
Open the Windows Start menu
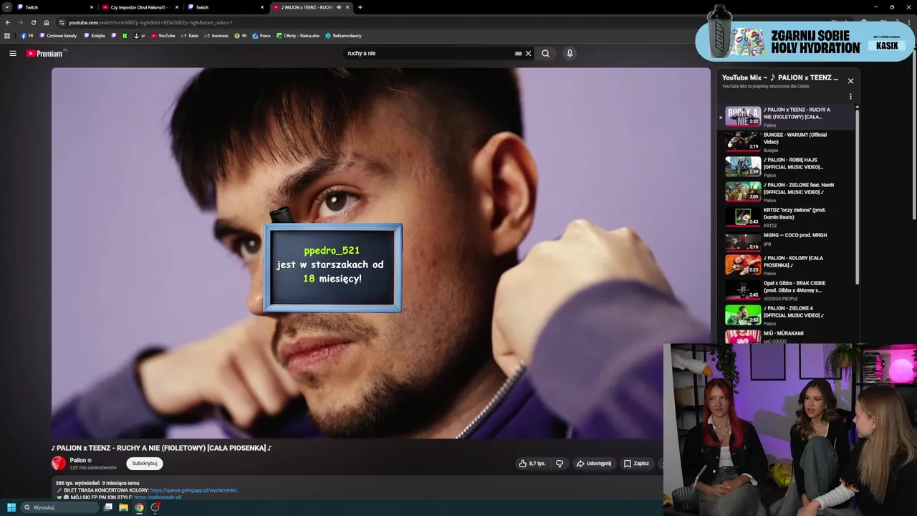coord(11,507)
